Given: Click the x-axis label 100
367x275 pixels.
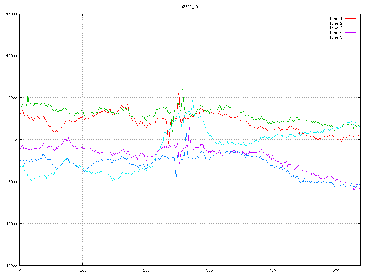Looking at the screenshot, I should [83, 271].
